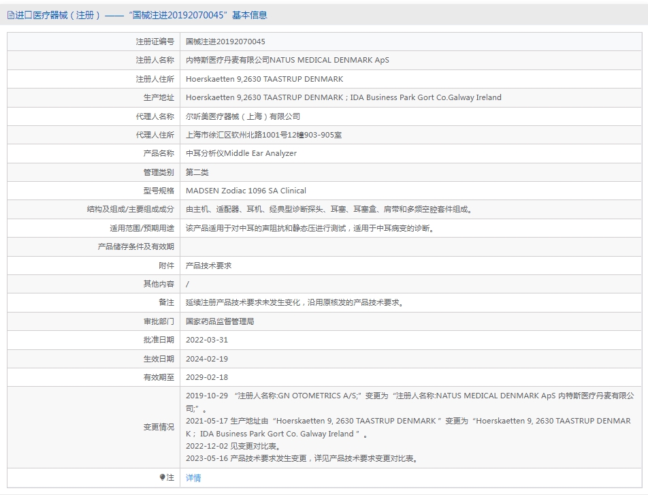
Task: Click the 代理人名称 label
Action: coord(155,116)
